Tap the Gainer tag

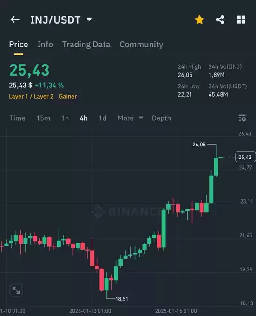click(x=68, y=96)
